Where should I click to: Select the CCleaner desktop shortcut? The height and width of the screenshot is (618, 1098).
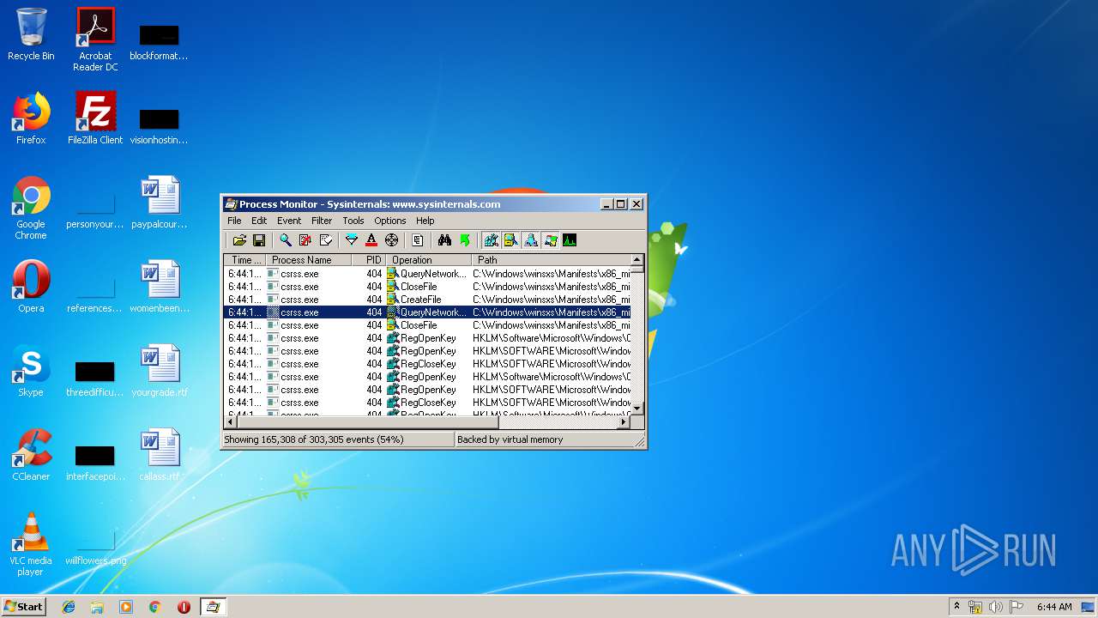pos(31,455)
